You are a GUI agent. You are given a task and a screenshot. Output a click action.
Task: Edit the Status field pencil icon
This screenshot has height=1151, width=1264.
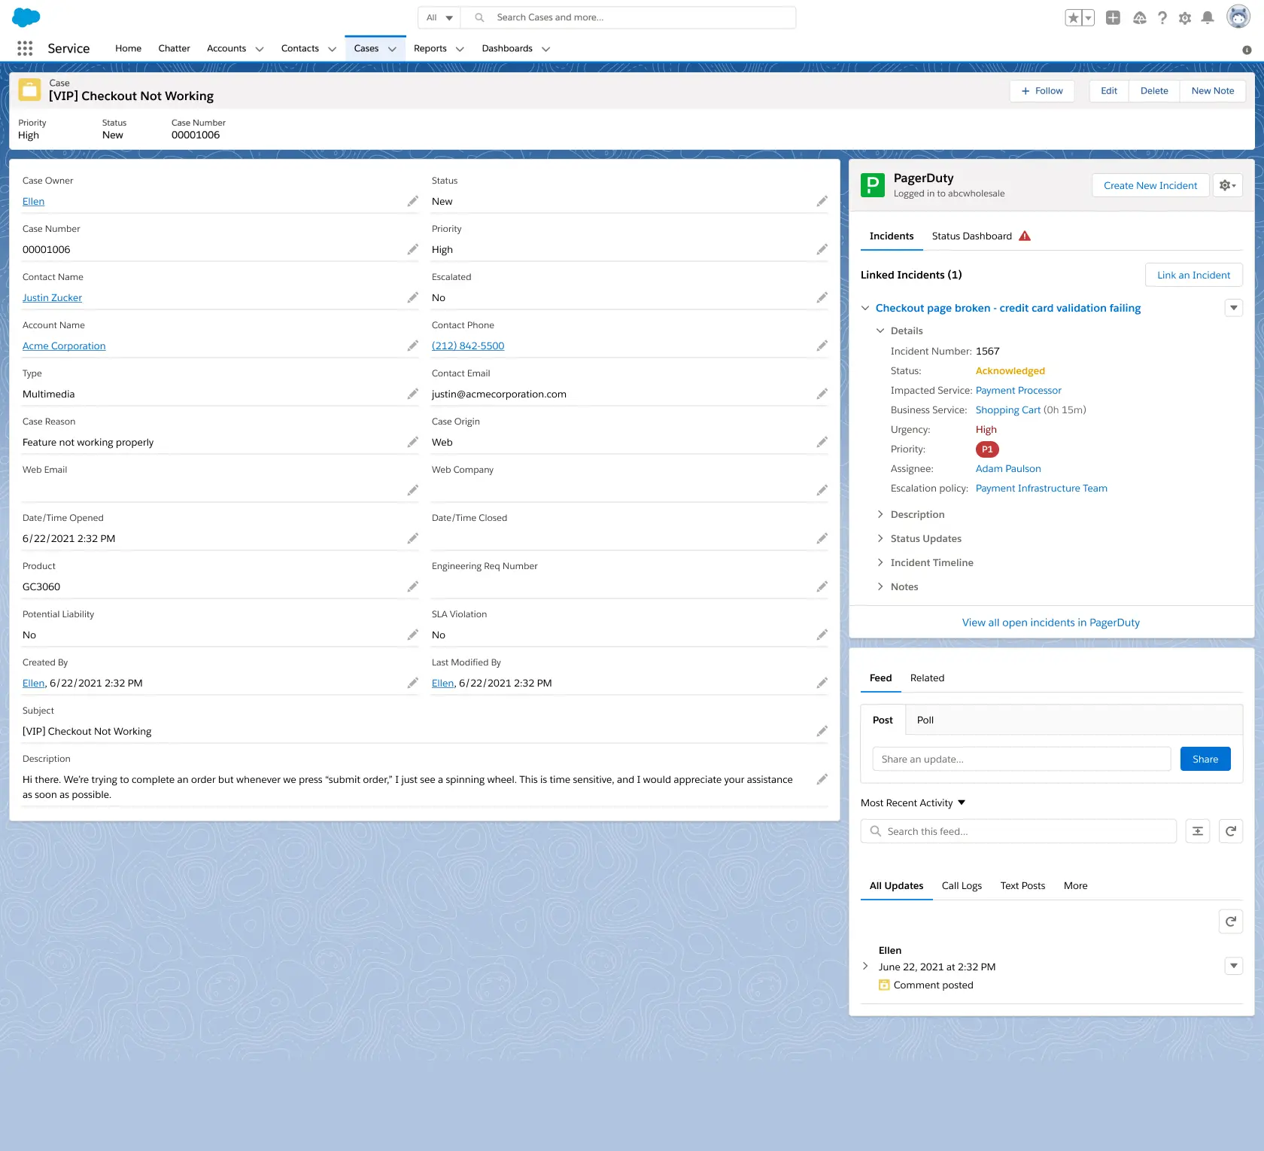[822, 201]
